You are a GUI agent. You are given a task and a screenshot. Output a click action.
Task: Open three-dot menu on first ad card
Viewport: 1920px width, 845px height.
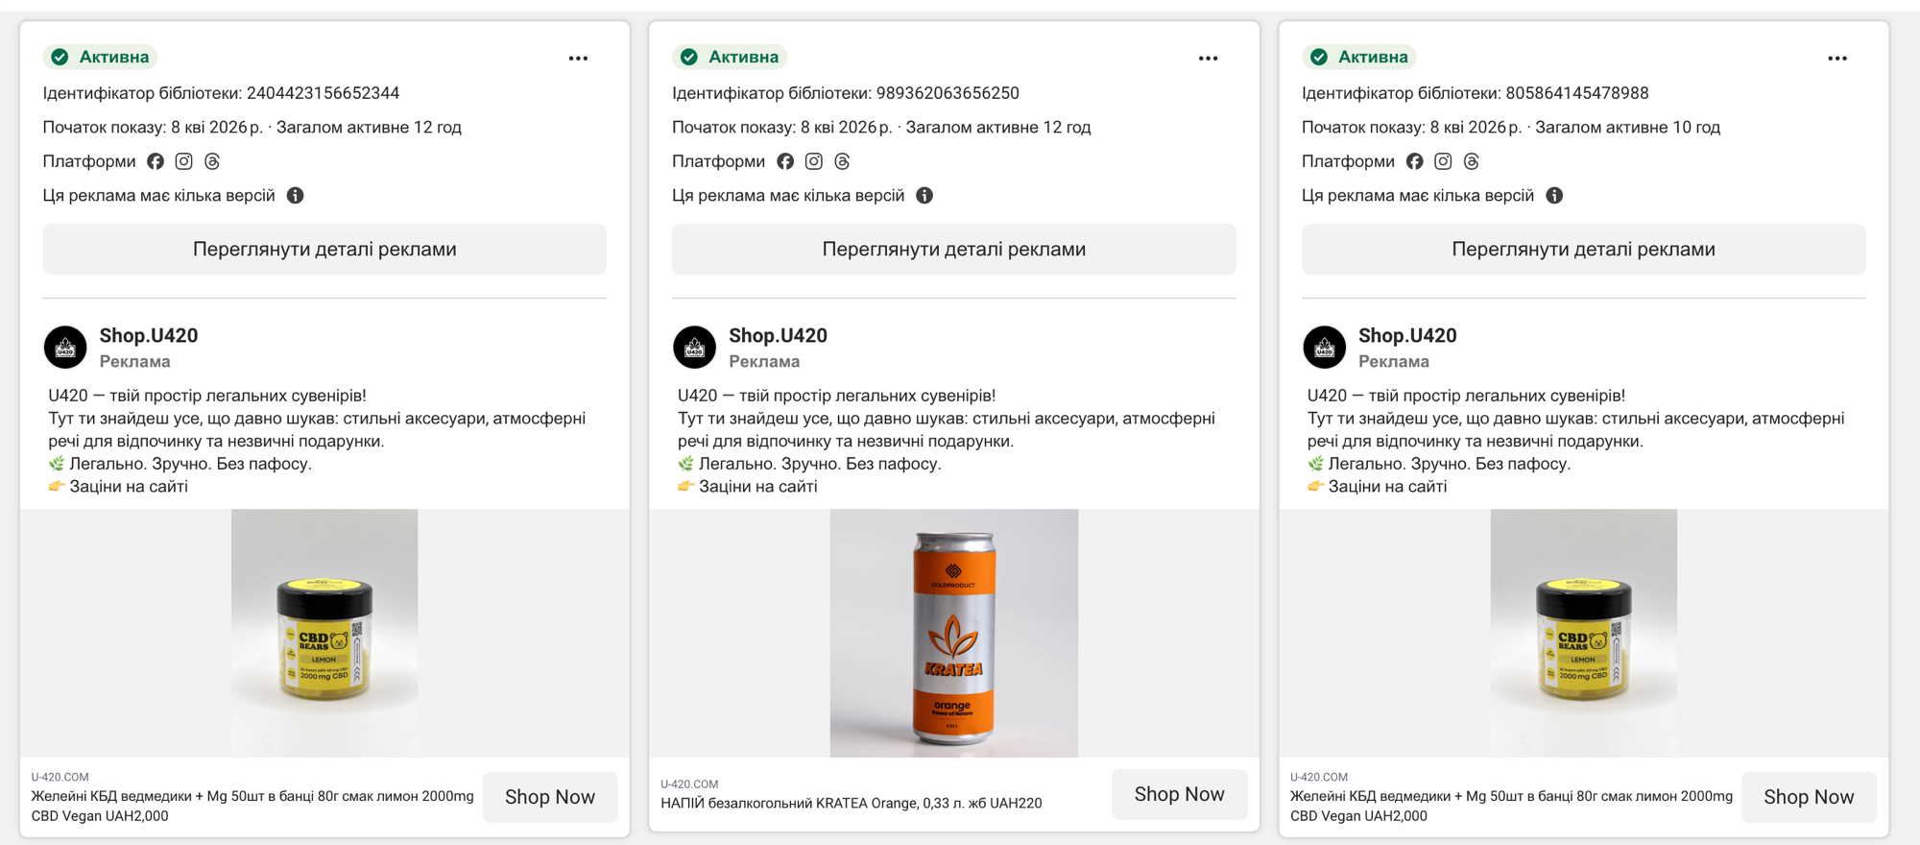point(578,59)
